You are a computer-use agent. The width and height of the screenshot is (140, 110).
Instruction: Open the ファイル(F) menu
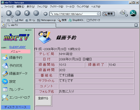[x=9, y=6]
